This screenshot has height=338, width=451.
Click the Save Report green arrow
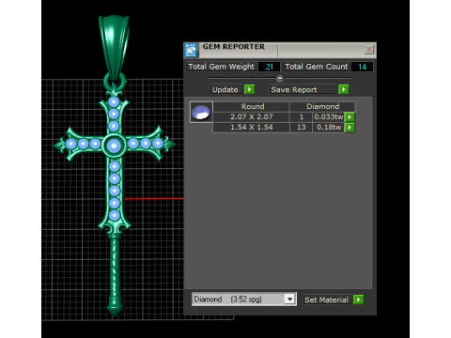tap(344, 89)
